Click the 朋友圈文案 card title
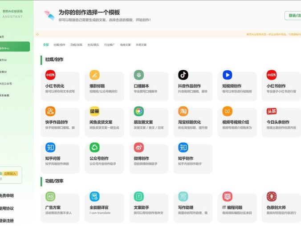This screenshot has height=226, width=301. tap(143, 122)
